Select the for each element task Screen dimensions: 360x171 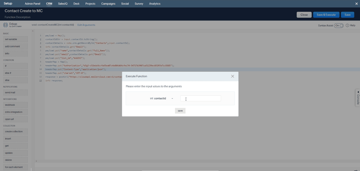(15, 167)
